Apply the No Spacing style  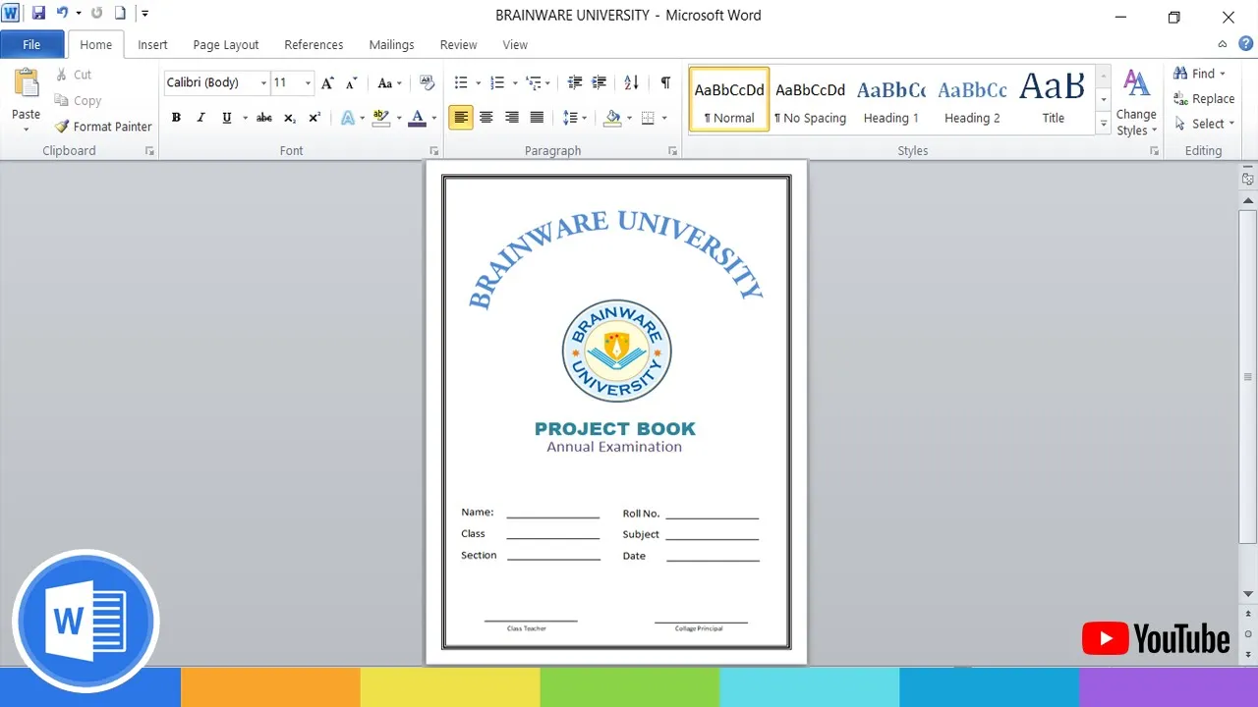tap(810, 99)
